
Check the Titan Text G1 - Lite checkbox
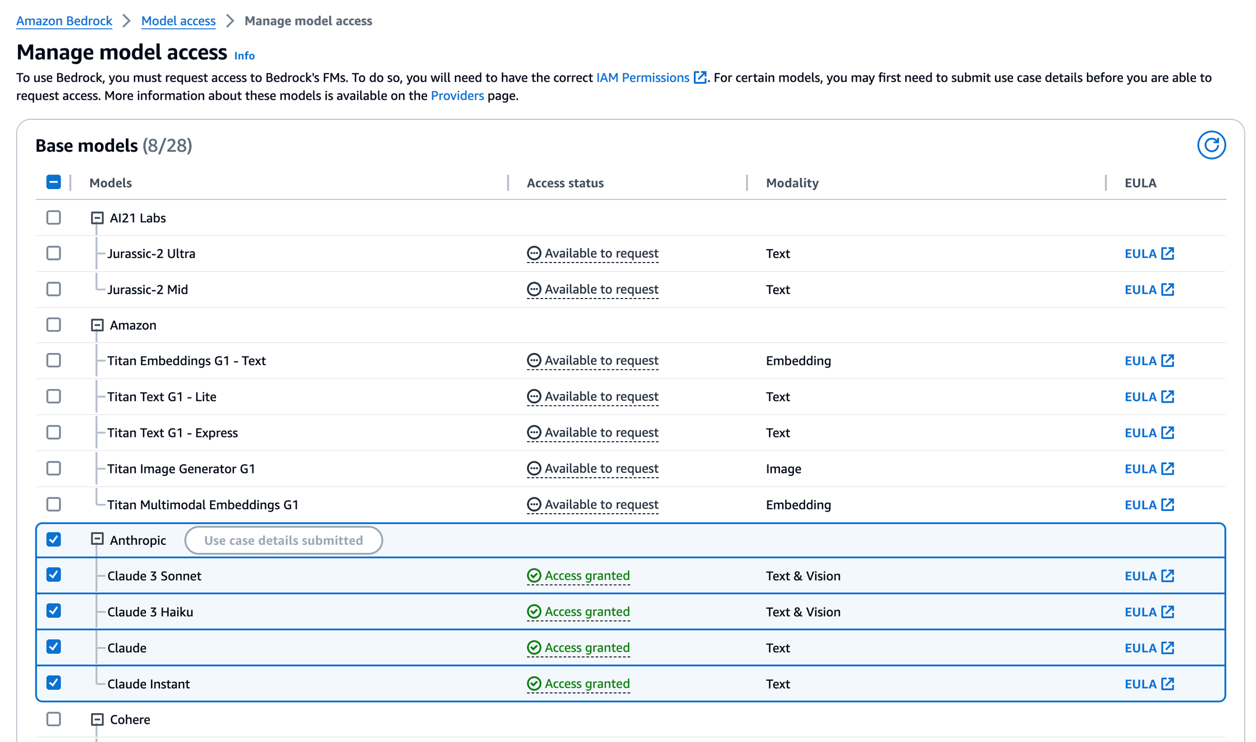[x=53, y=396]
